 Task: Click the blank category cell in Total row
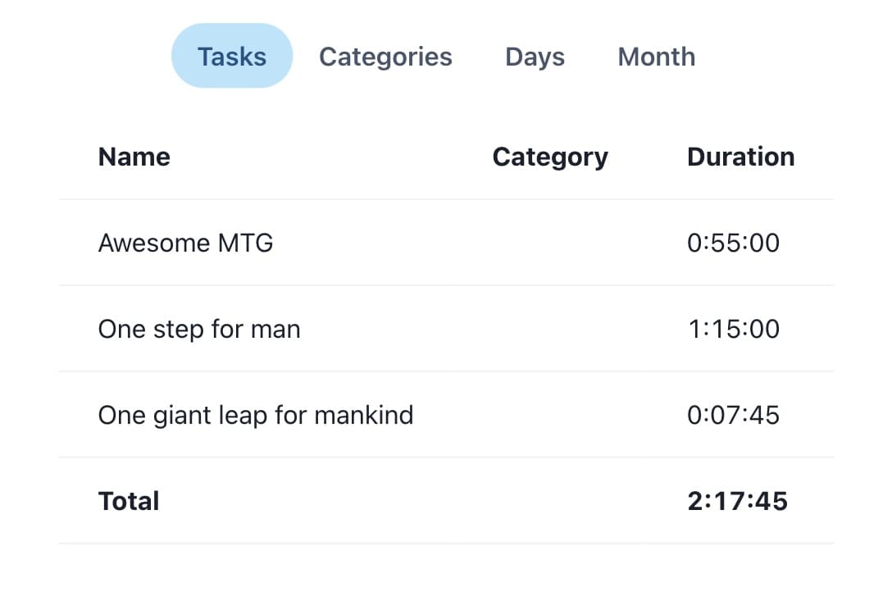click(x=550, y=501)
